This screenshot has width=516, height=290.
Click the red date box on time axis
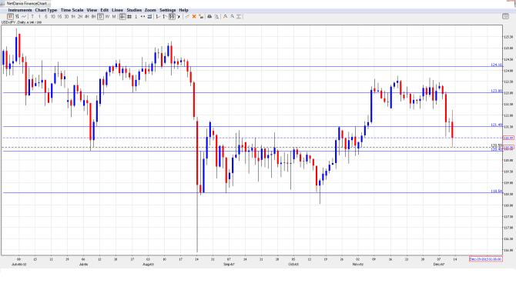pos(486,259)
